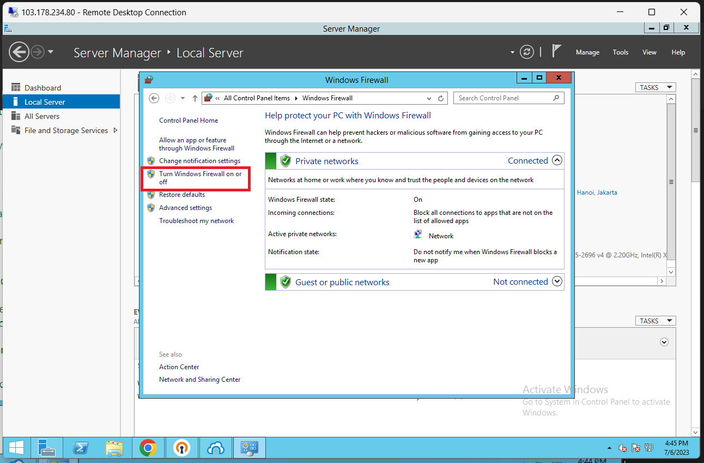Open Allow an app or feature link
This screenshot has width=704, height=463.
click(x=197, y=144)
